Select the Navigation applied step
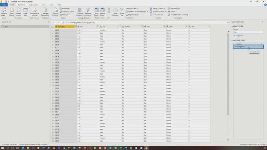Screen dimensions: 267x150 [x=248, y=47]
